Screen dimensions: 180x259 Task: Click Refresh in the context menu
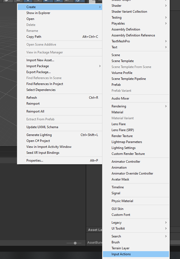(x=32, y=98)
